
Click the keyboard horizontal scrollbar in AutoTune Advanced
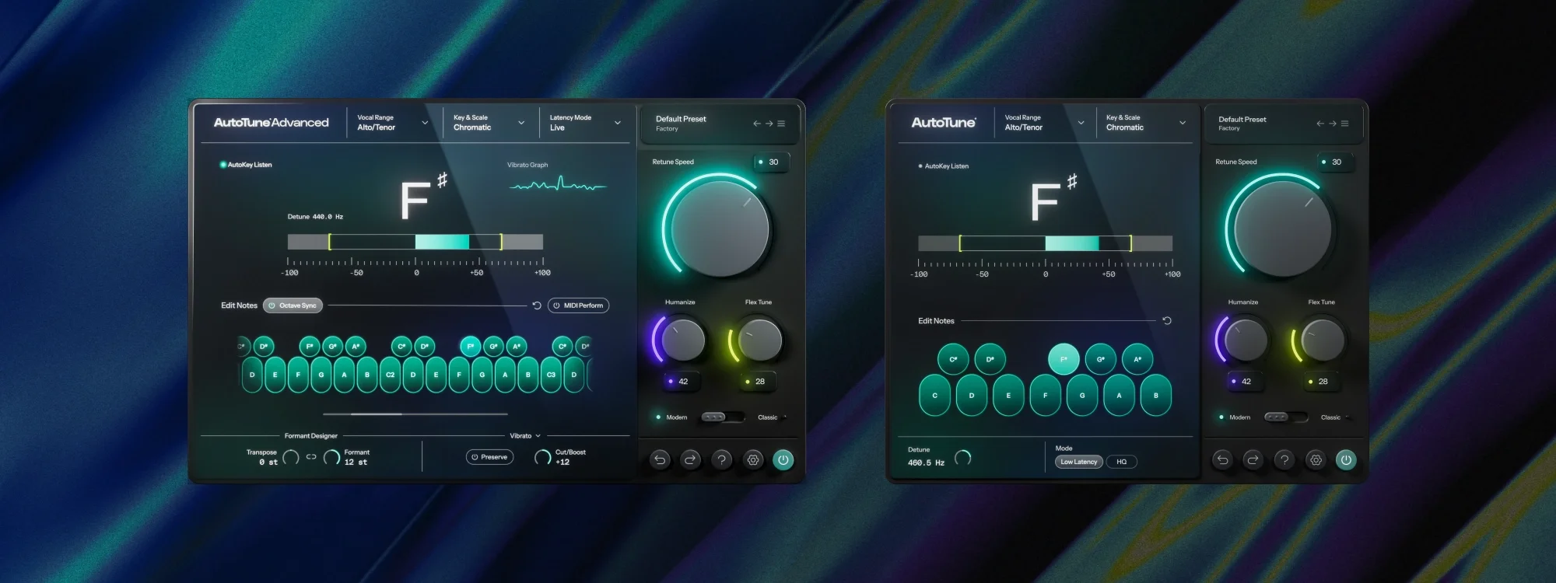pos(415,414)
